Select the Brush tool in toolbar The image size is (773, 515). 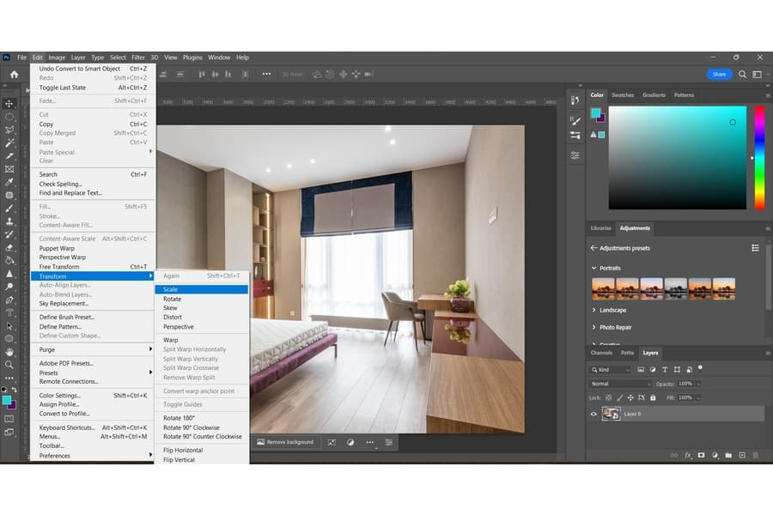pyautogui.click(x=9, y=208)
